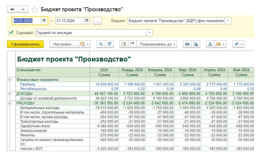Click the forward navigation arrow
This screenshot has height=156, width=262.
23,9
